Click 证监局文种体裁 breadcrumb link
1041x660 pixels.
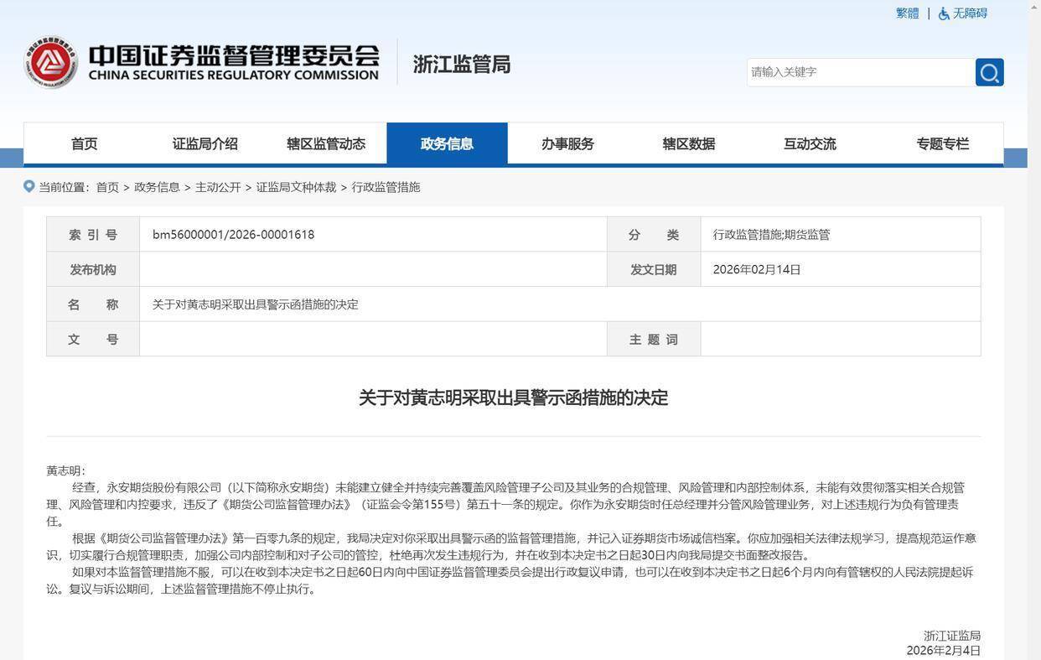pyautogui.click(x=296, y=187)
